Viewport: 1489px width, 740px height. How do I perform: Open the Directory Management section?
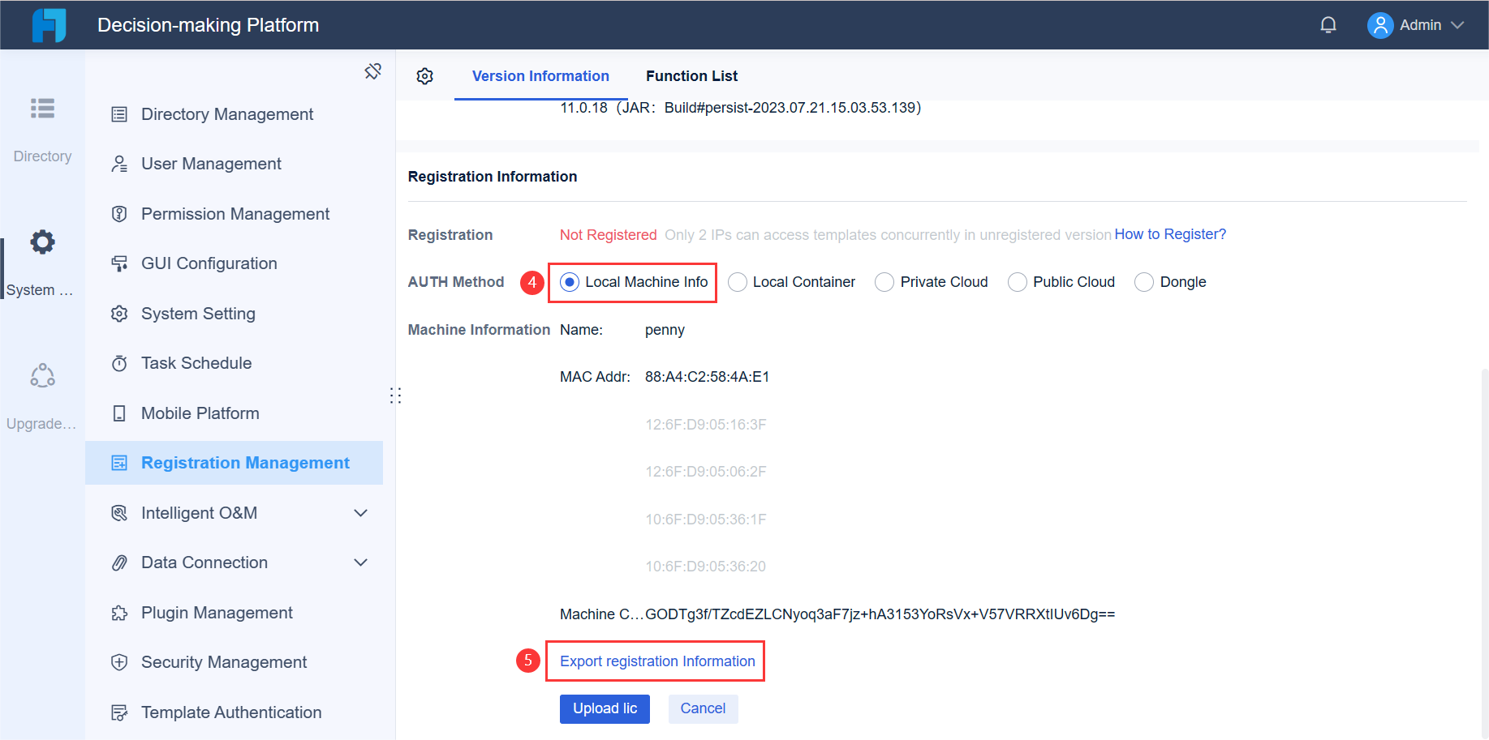tap(226, 113)
